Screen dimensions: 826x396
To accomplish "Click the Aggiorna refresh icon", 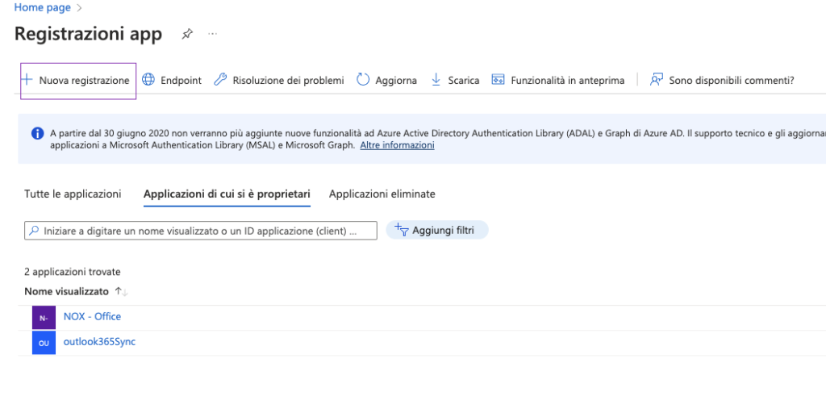I will 363,80.
